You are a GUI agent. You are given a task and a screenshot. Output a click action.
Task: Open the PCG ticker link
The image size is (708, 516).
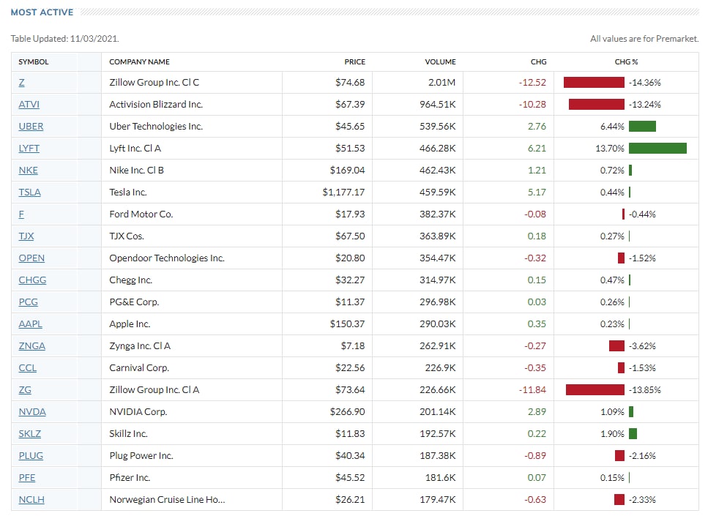pyautogui.click(x=28, y=302)
